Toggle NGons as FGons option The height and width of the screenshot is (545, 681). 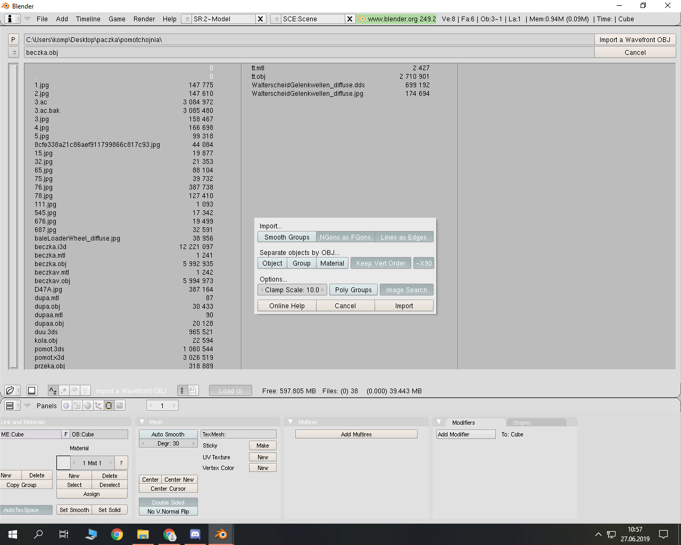pyautogui.click(x=345, y=237)
